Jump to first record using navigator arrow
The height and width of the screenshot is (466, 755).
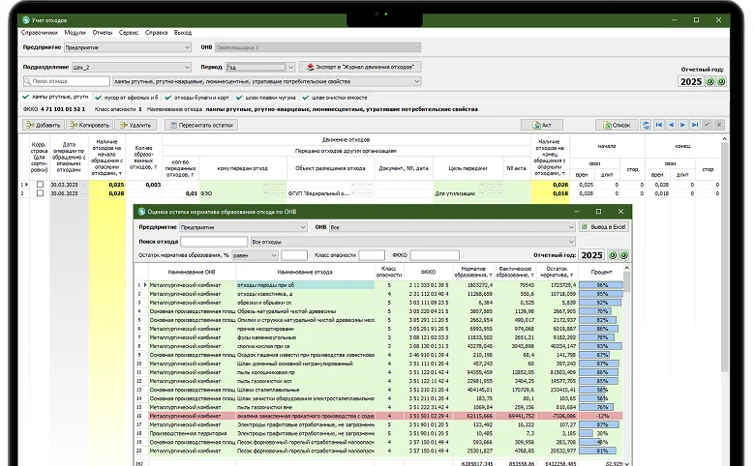pyautogui.click(x=658, y=125)
